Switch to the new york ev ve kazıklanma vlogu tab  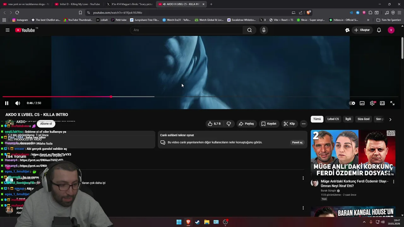pos(26,4)
